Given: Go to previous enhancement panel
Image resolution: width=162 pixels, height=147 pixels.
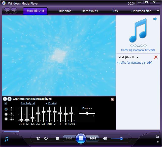Looking at the screenshot, I should point(5,99).
